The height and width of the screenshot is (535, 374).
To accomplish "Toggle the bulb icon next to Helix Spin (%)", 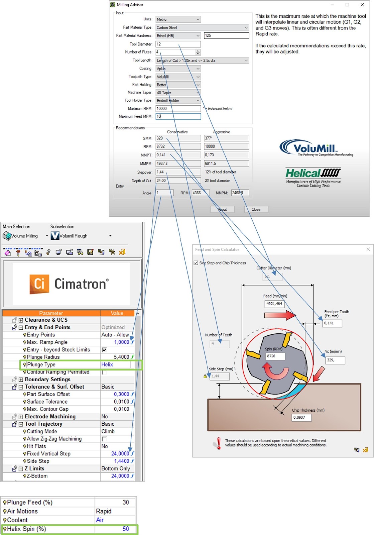I will [x=5, y=529].
